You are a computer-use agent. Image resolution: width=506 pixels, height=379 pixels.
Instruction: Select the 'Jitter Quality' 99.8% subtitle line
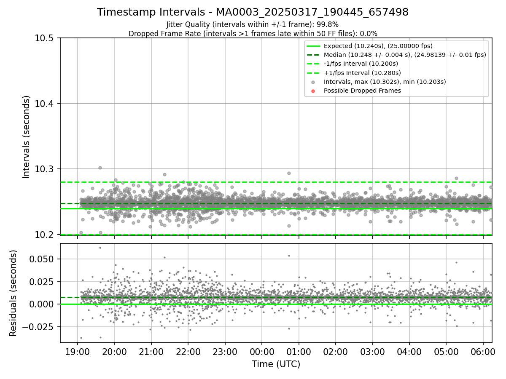click(x=253, y=24)
